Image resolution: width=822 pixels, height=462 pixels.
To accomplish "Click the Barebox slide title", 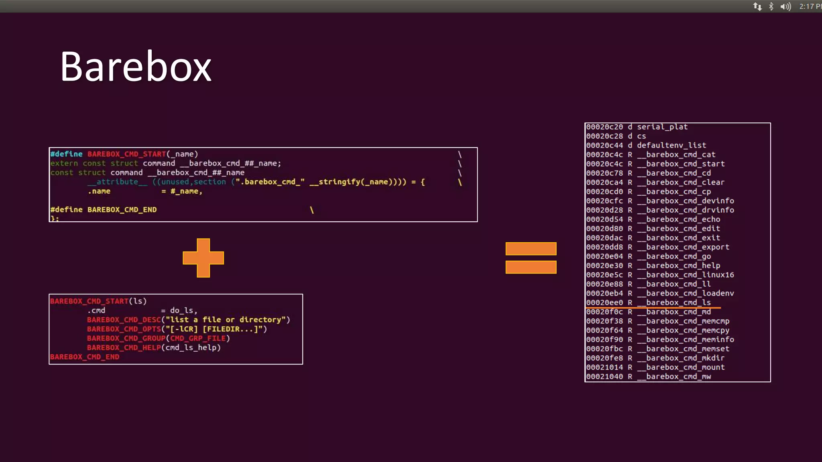I will [136, 67].
